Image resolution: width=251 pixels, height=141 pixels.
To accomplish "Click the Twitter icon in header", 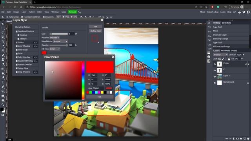I will point(244,12).
